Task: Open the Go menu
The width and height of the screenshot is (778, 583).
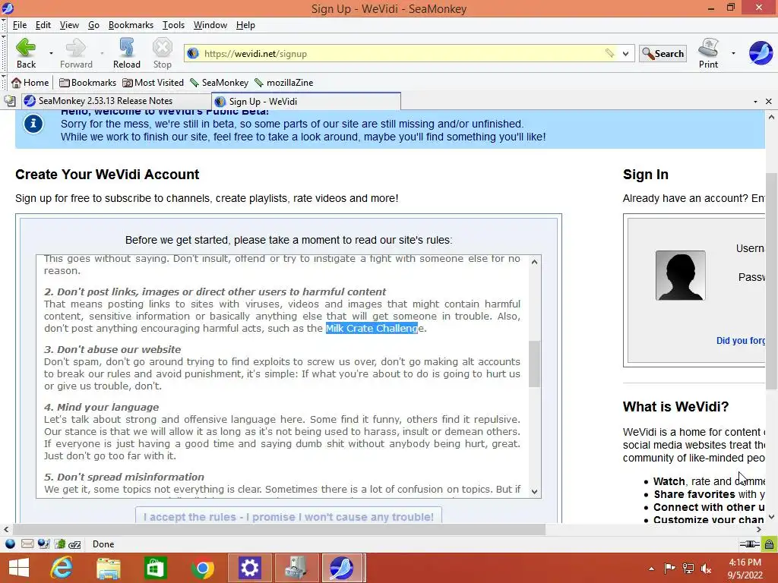Action: coord(93,25)
